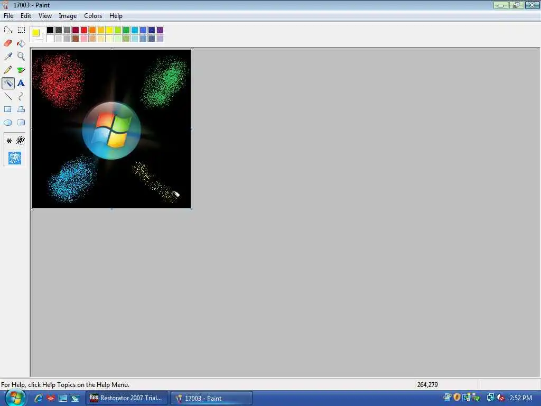Select the rectangular Select tool
The height and width of the screenshot is (406, 541).
coord(21,30)
